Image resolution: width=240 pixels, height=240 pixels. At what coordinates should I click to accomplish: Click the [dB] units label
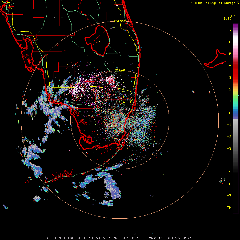click(228, 18)
